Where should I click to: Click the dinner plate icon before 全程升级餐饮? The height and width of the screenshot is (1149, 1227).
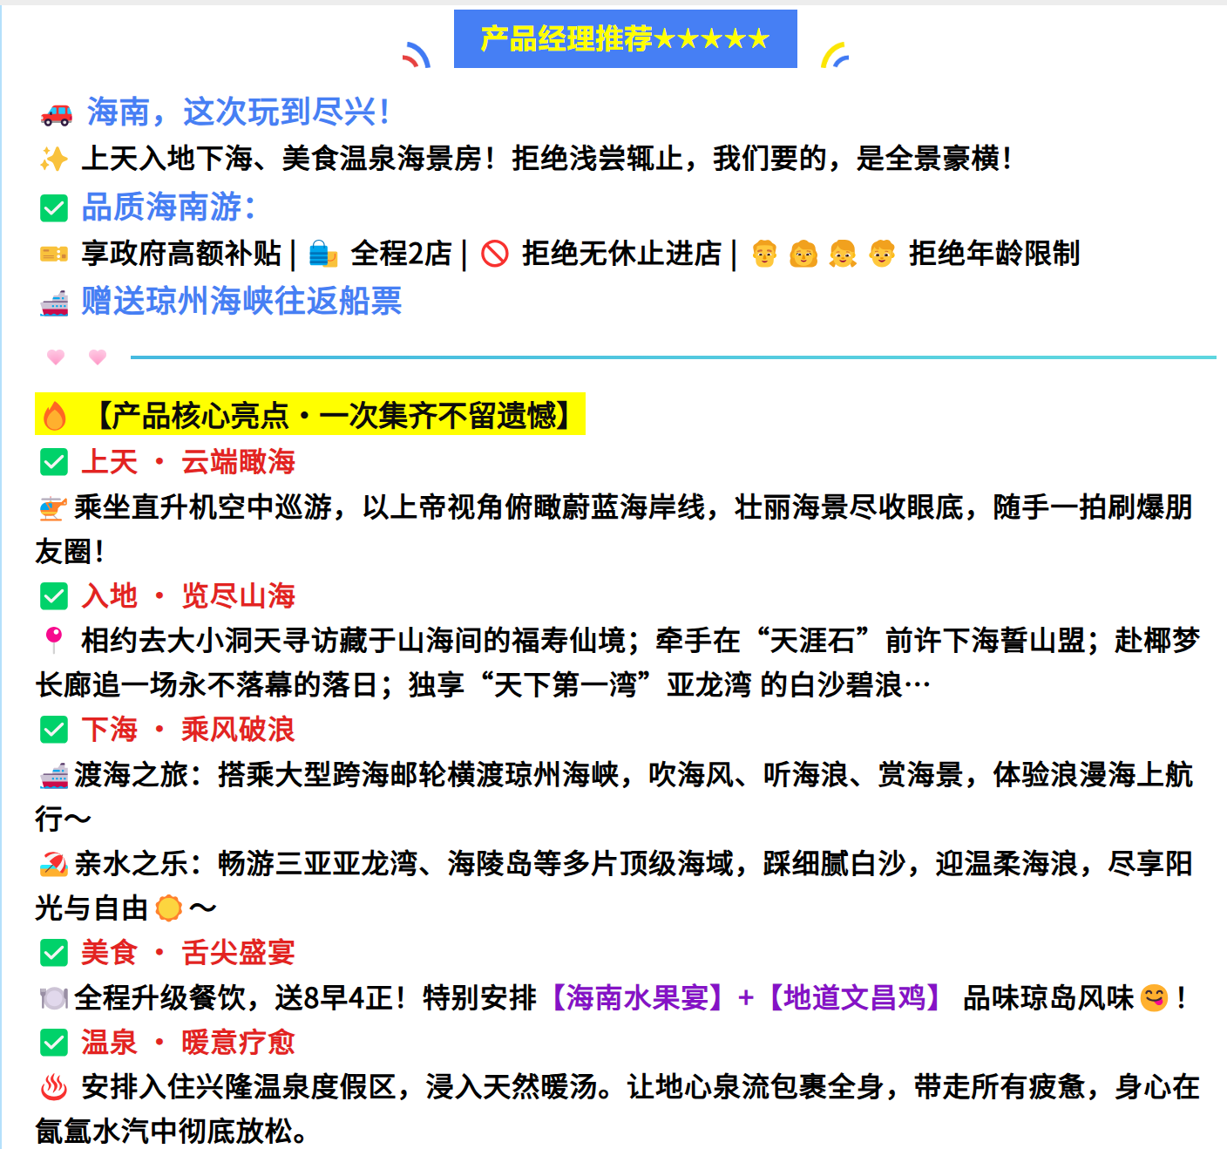click(53, 998)
